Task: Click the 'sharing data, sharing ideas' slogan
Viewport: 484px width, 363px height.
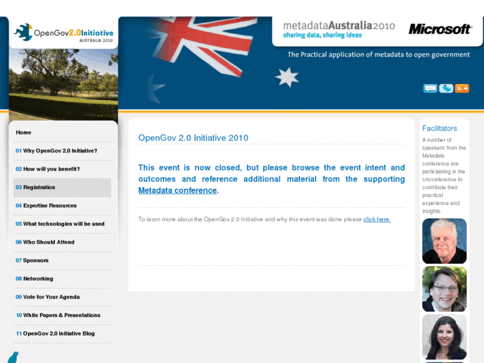Action: point(322,35)
